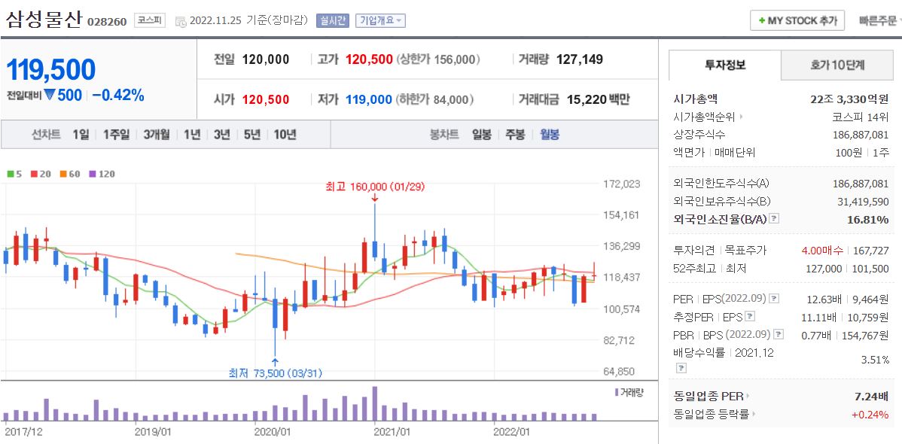Click the 저가 value 119,000

(369, 99)
